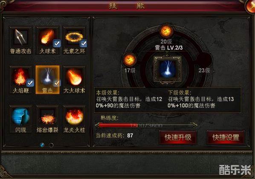Viewport: 255px width, 179px height.
Task: Toggle the 元素之环 skill checkbox
Action: pyautogui.click(x=84, y=43)
